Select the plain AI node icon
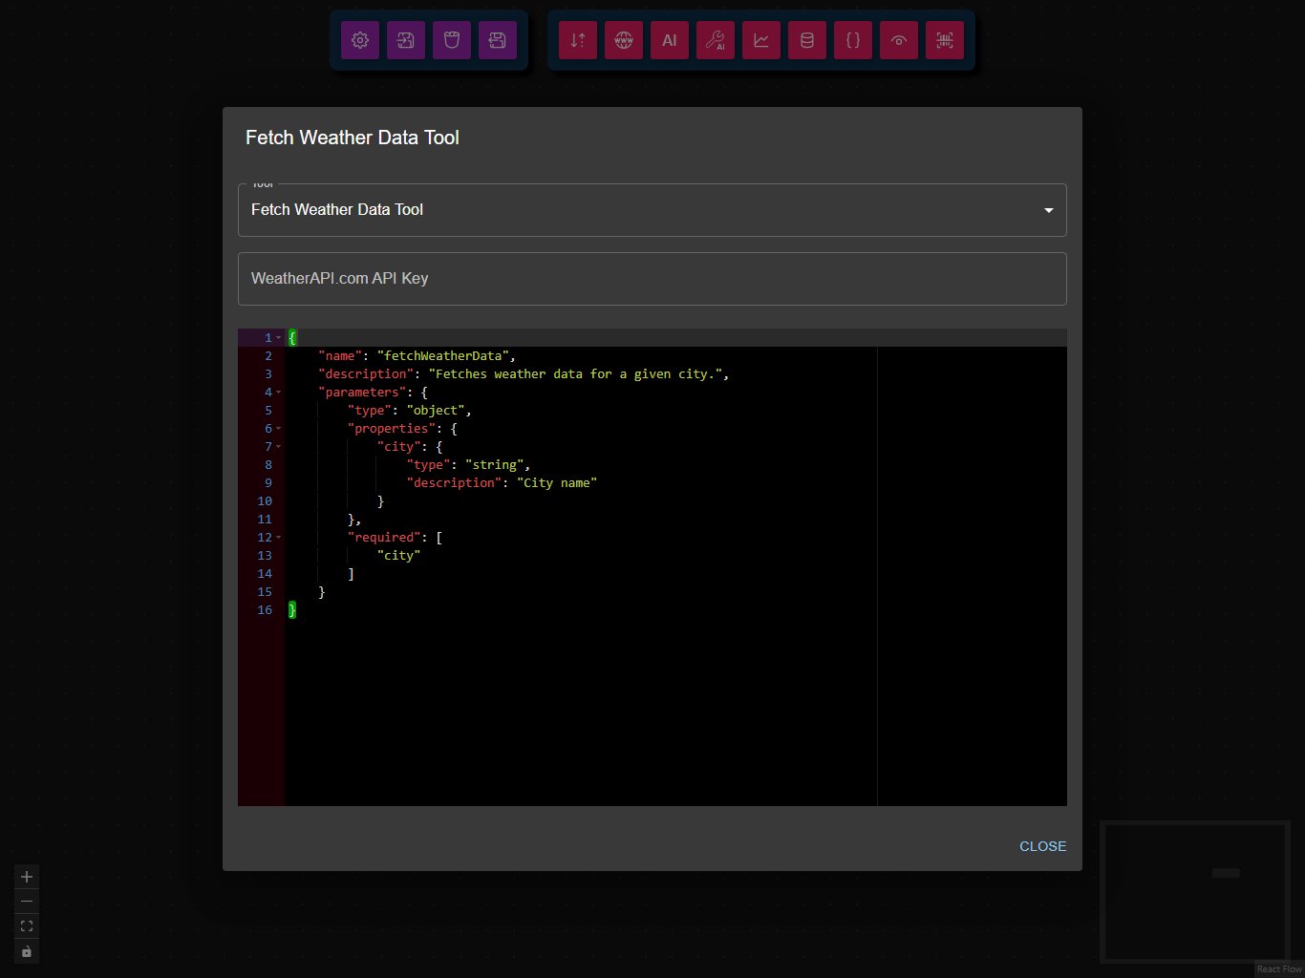Image resolution: width=1305 pixels, height=978 pixels. pyautogui.click(x=670, y=40)
